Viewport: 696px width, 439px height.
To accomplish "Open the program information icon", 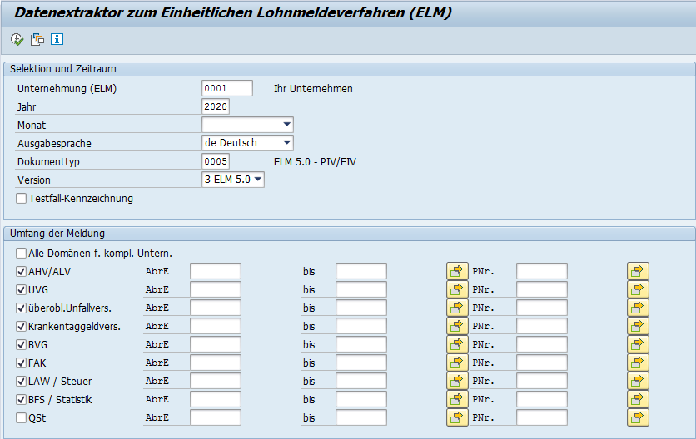I will 57,39.
